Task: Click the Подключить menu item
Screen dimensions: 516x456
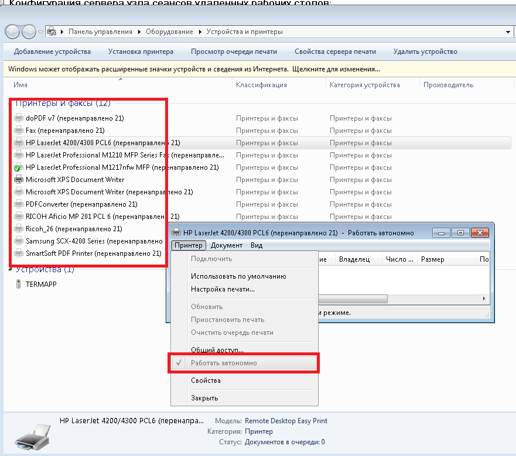Action: click(244, 259)
